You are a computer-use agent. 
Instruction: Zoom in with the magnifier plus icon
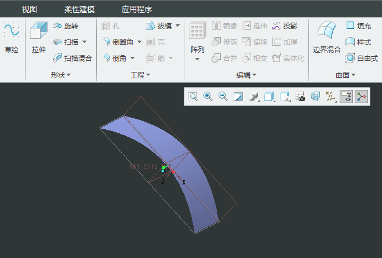coord(208,96)
